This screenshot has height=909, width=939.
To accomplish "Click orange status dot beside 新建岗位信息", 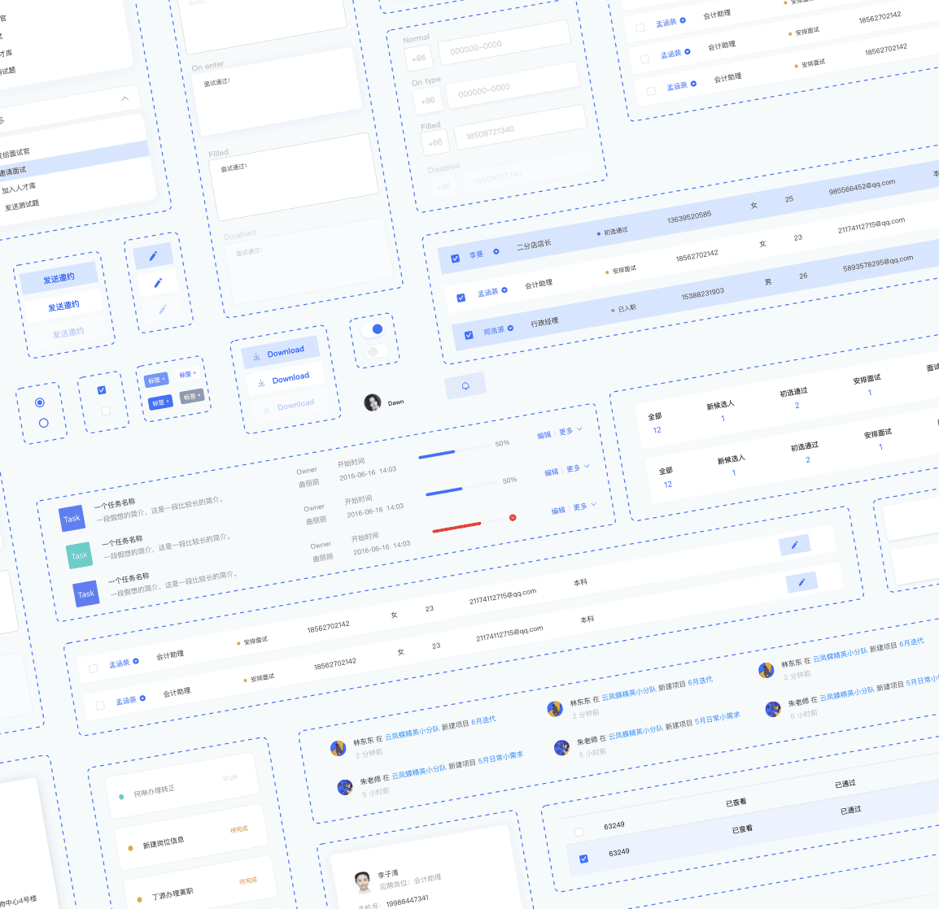I will pyautogui.click(x=130, y=848).
